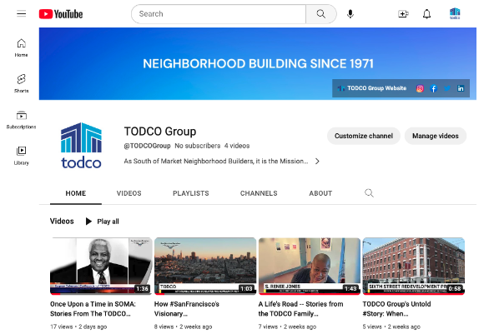The height and width of the screenshot is (334, 494).
Task: Click title 'A Life's Road -- Stories'
Action: (x=300, y=309)
